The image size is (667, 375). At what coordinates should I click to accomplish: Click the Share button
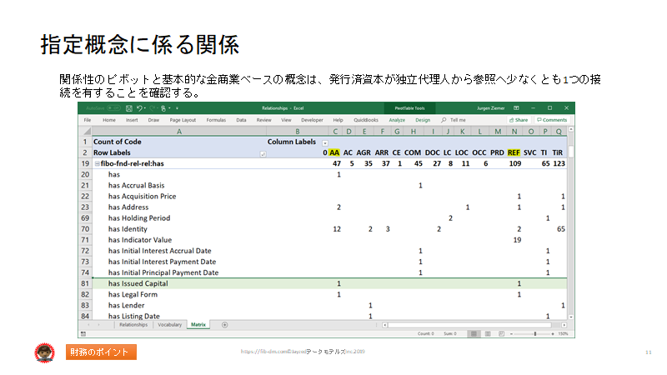(519, 120)
